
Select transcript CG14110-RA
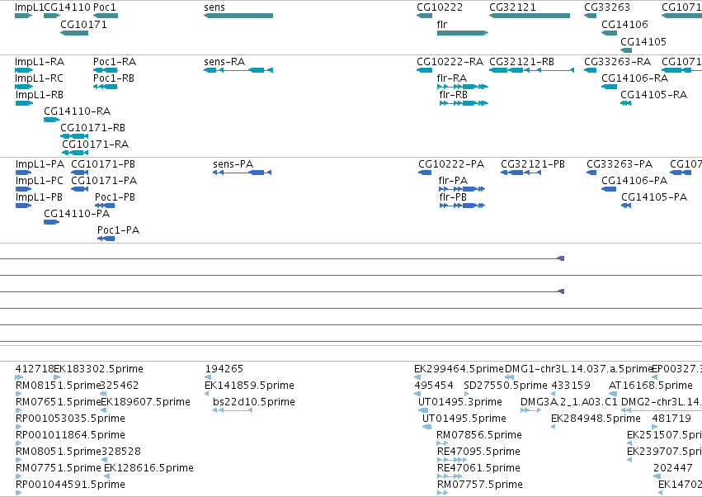[77, 111]
